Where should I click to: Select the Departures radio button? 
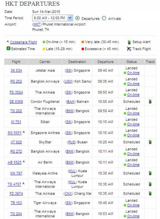click(x=77, y=18)
